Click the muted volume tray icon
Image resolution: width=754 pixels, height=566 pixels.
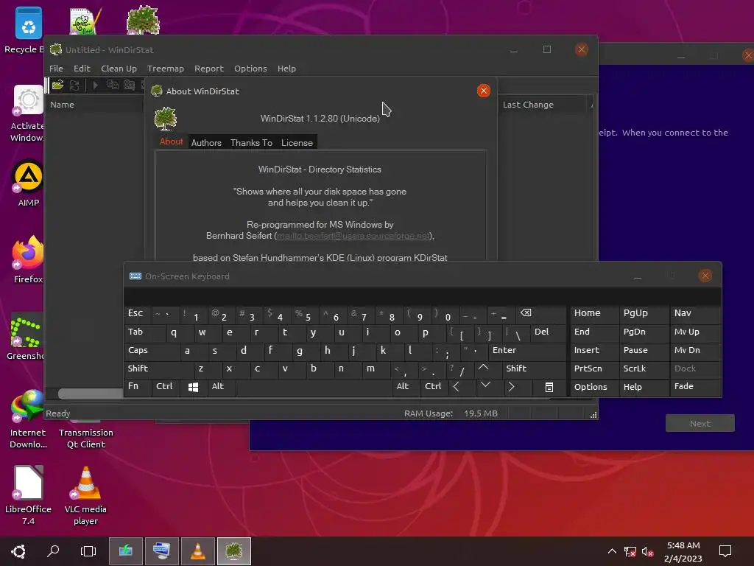pos(647,551)
